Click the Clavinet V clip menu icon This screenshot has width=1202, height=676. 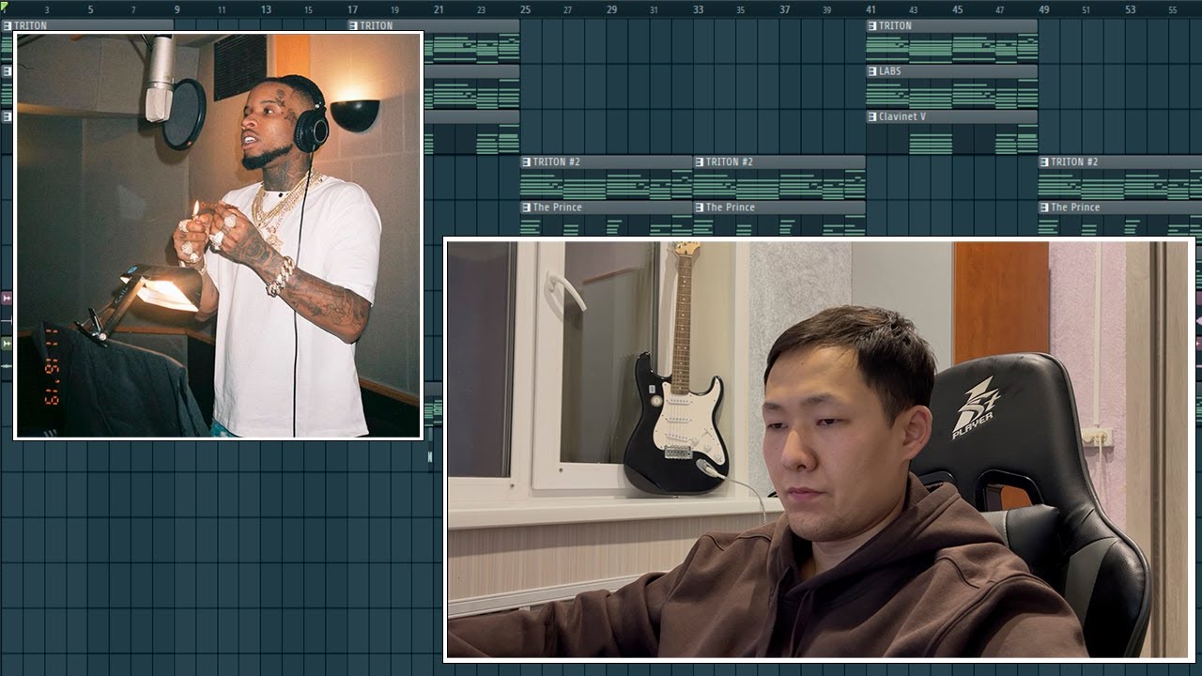871,116
